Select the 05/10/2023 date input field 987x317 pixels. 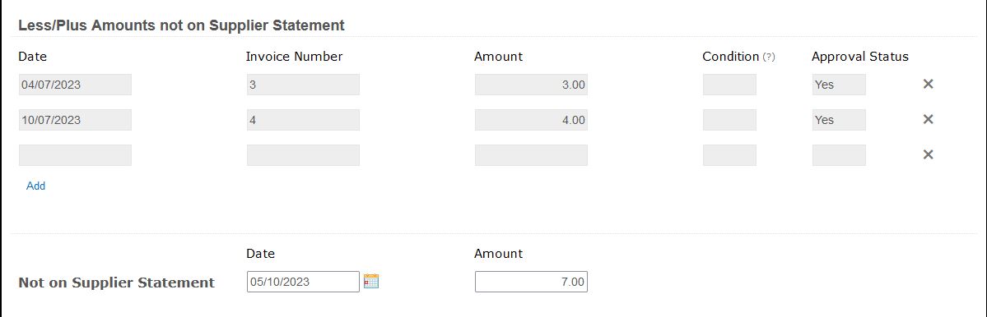coord(304,282)
